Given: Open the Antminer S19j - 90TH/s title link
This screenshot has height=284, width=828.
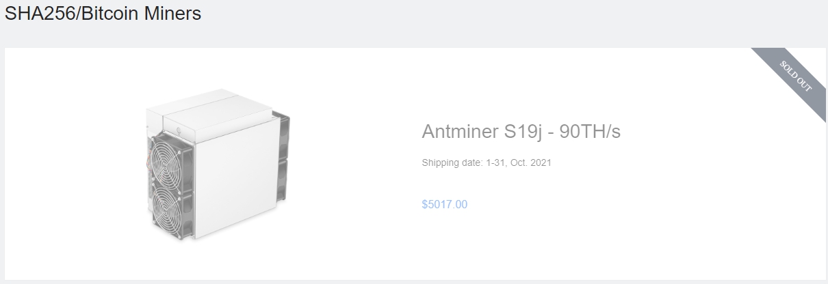Looking at the screenshot, I should click(521, 132).
